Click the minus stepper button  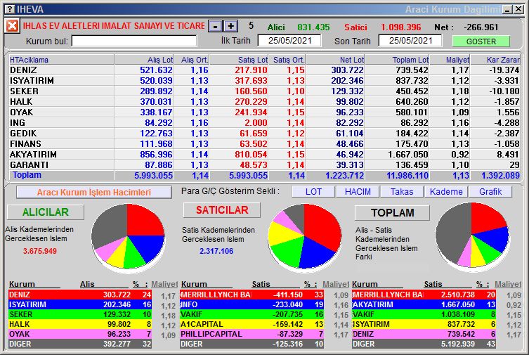pyautogui.click(x=216, y=26)
